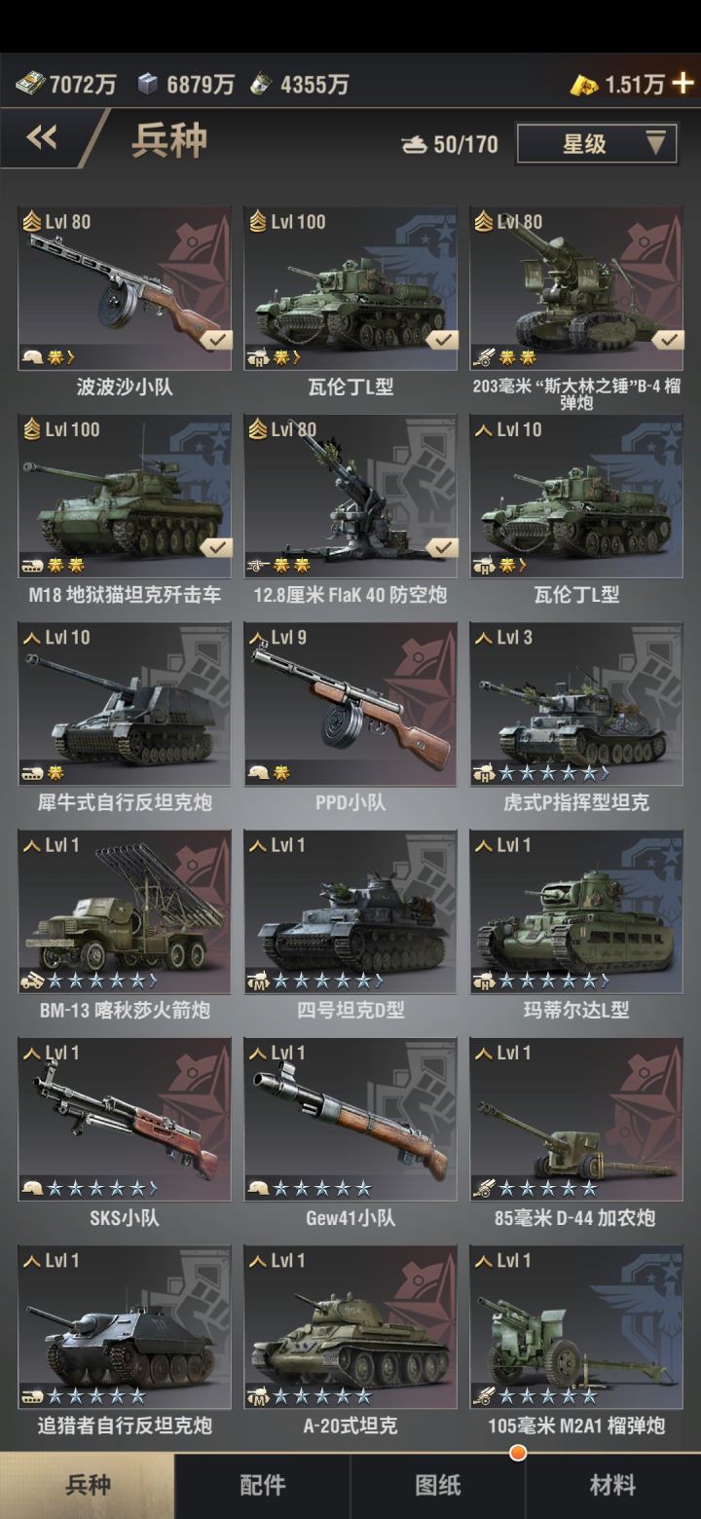The image size is (701, 1519).
Task: Tap the dropdown arrow beside 星级
Action: coord(656,143)
